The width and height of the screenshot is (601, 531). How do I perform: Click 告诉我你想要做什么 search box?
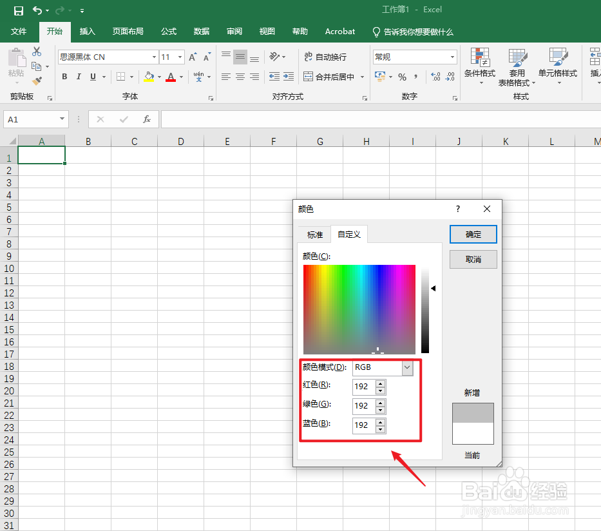(x=413, y=32)
